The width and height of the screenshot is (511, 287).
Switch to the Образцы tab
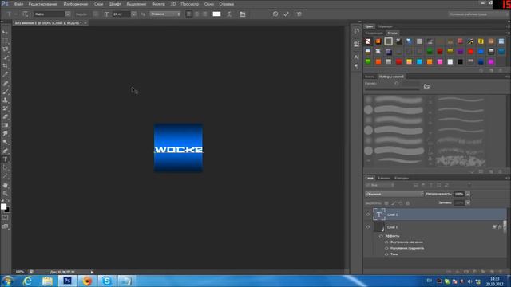(x=385, y=26)
